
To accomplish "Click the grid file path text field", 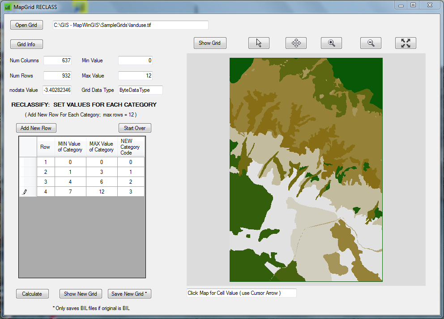I will (130, 25).
